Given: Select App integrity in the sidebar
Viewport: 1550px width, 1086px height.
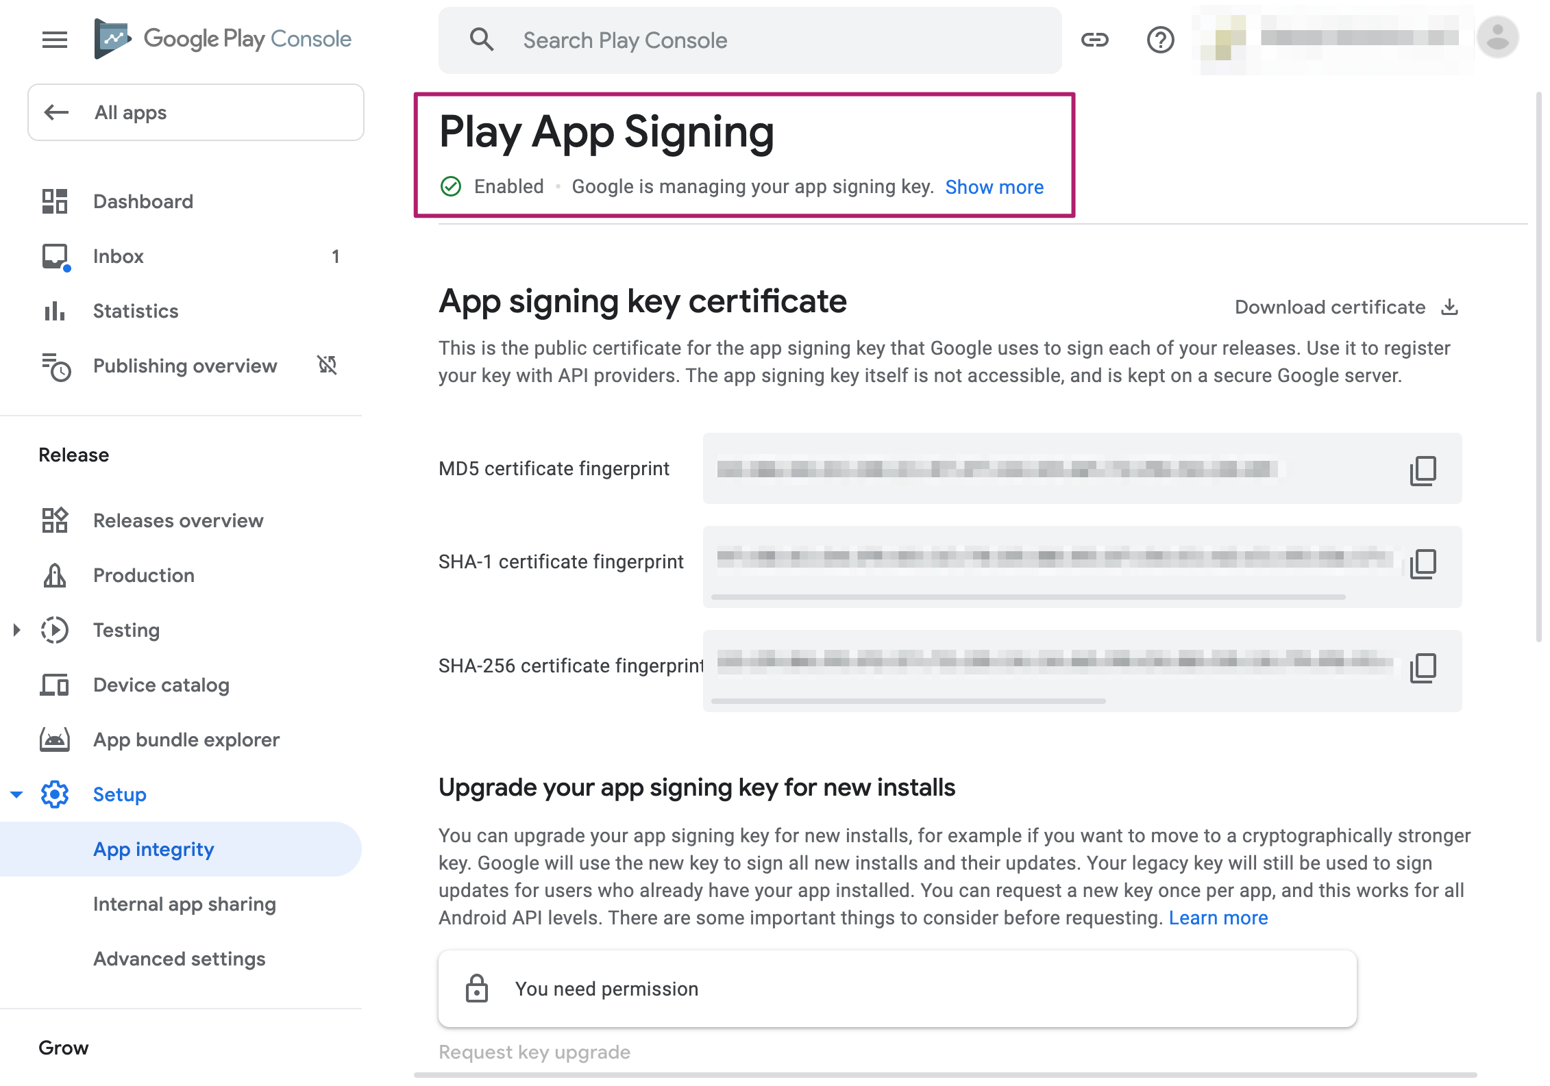Looking at the screenshot, I should point(153,849).
